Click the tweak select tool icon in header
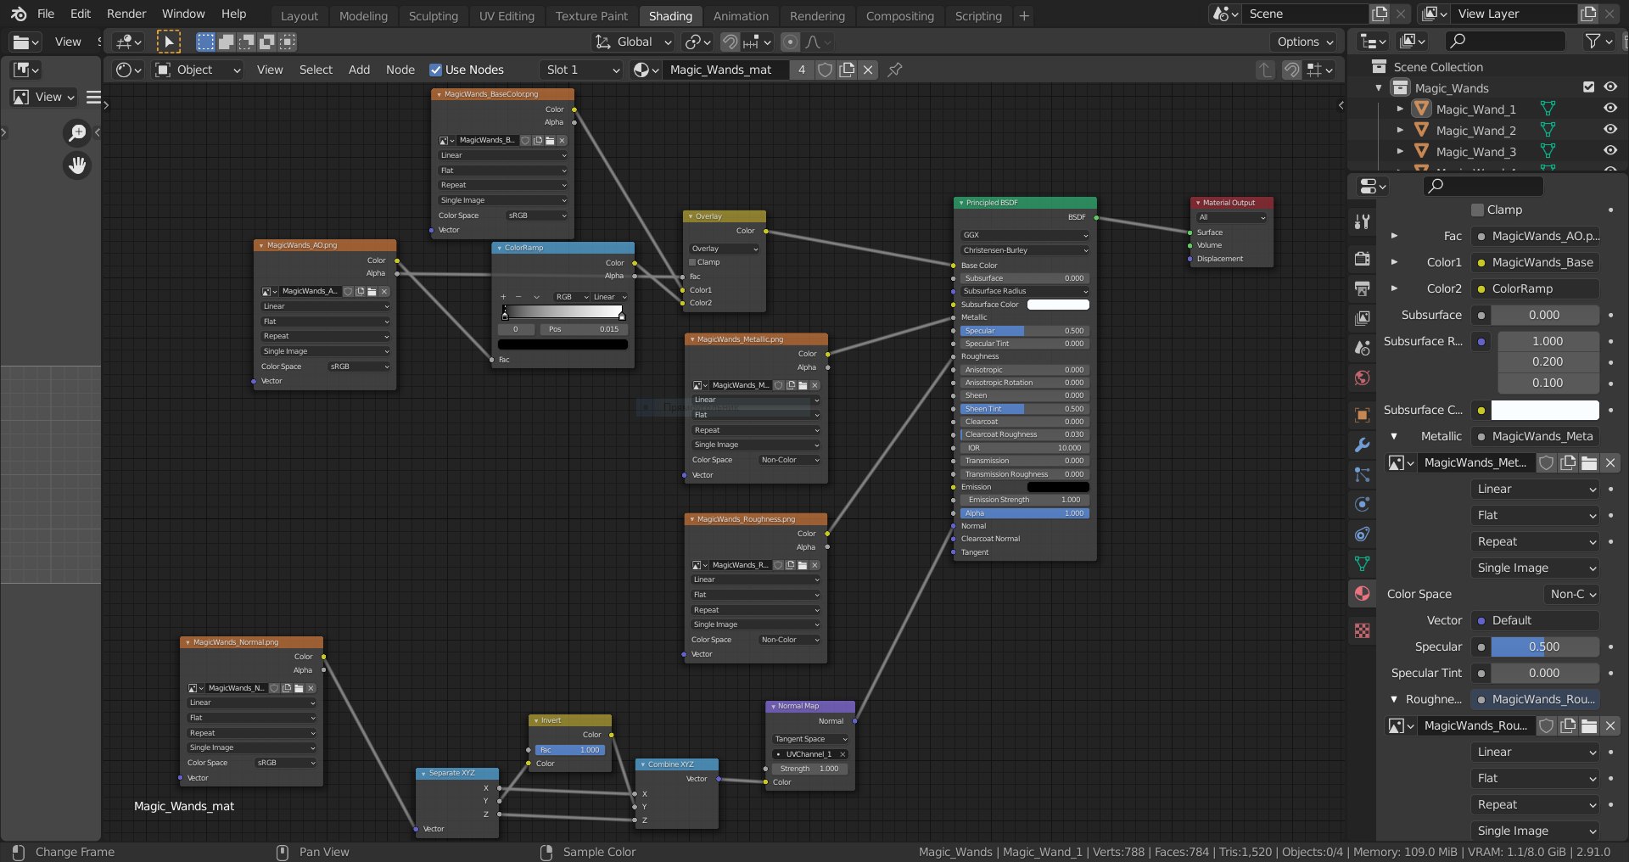Image resolution: width=1629 pixels, height=862 pixels. coord(169,42)
